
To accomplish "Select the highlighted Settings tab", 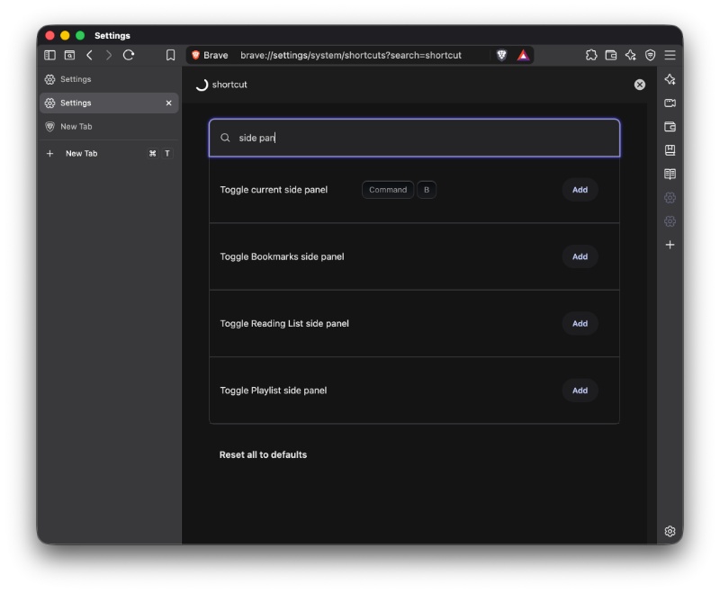I will (x=109, y=103).
